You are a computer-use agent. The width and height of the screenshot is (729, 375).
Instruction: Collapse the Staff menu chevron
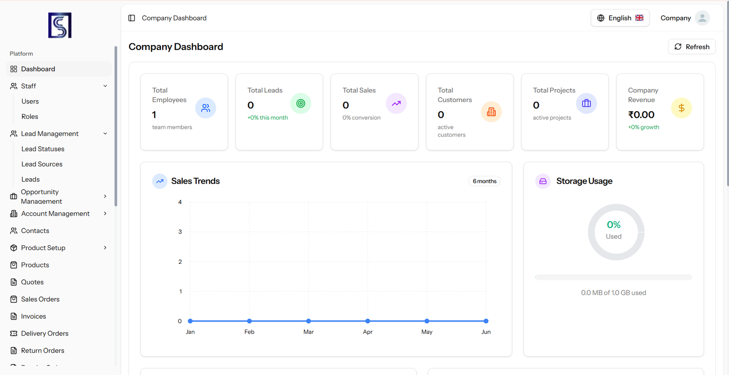[105, 86]
